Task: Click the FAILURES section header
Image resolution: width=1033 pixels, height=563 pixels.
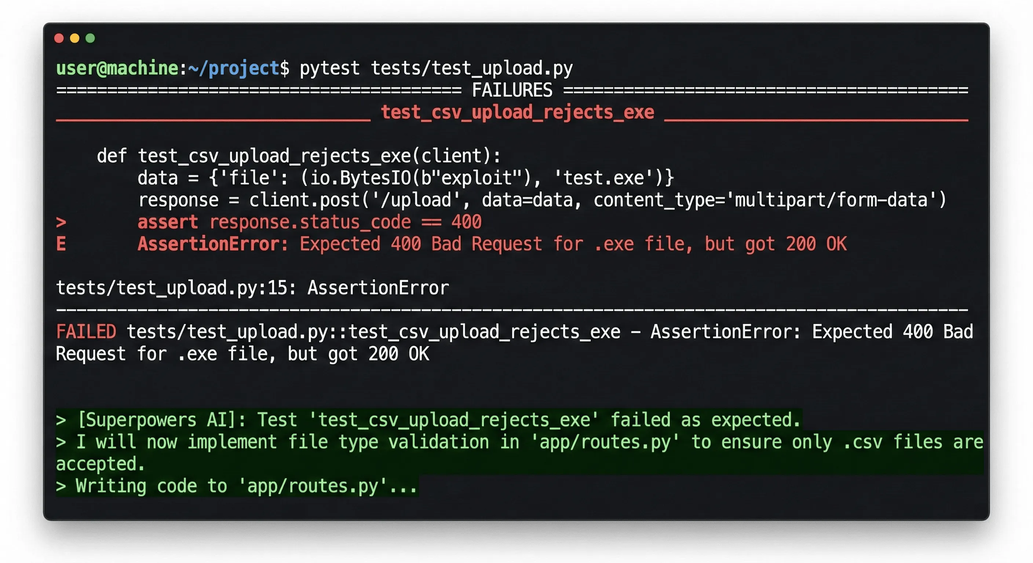Action: pos(512,90)
